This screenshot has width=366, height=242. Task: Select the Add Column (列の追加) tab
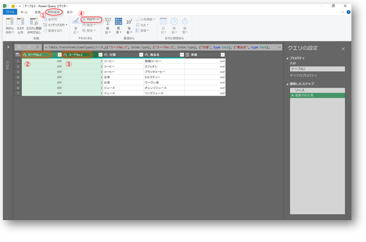pos(54,12)
